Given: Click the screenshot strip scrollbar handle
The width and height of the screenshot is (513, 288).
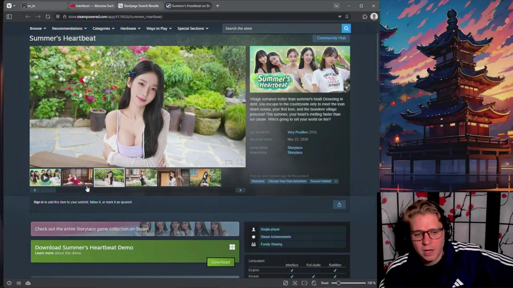Looking at the screenshot, I should click(x=48, y=190).
